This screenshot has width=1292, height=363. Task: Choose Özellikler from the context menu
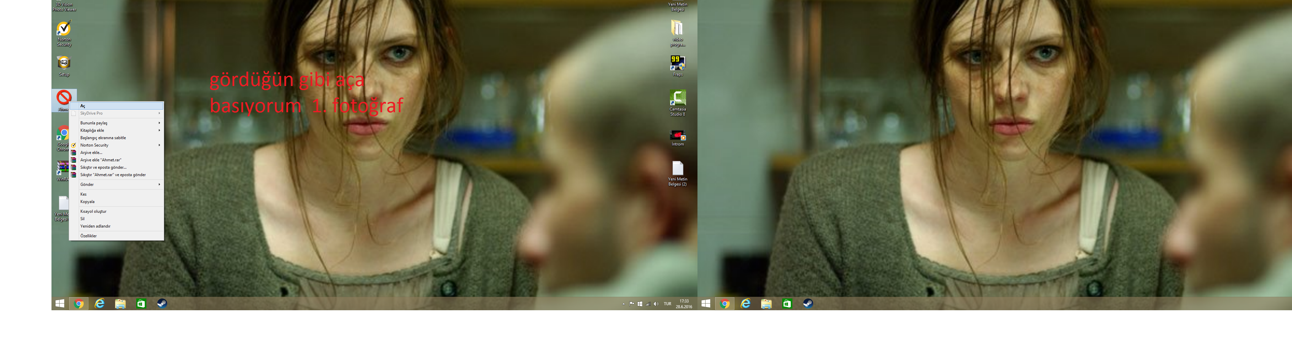tap(89, 236)
